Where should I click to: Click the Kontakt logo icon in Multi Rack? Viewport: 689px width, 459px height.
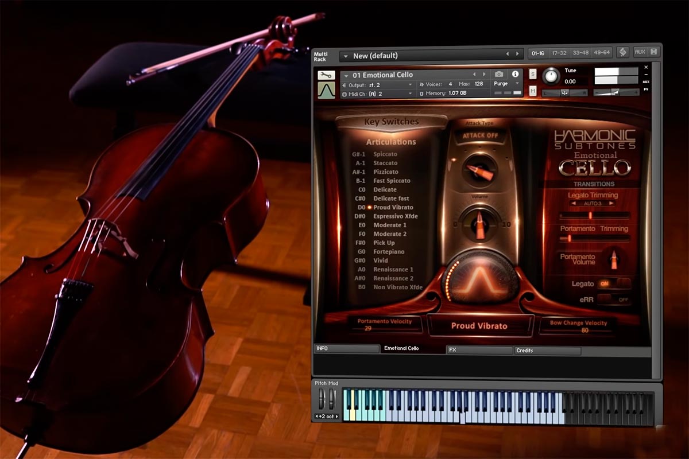tap(623, 52)
